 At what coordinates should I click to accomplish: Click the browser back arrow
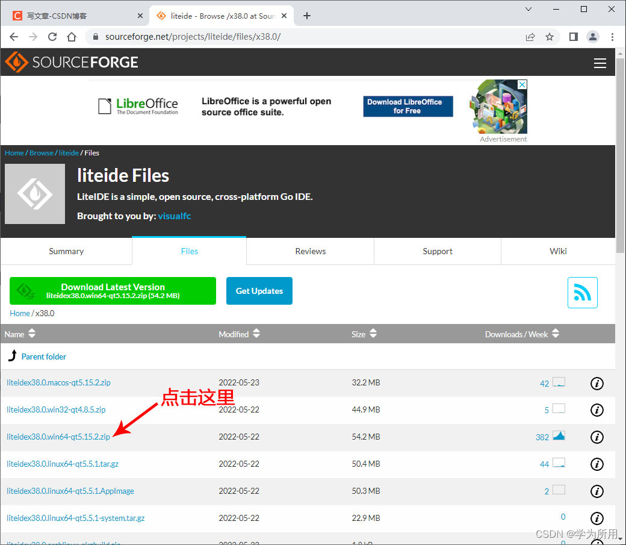14,37
